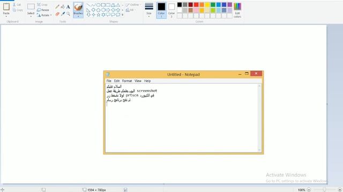Choose the Four-point star shape
343x192 pixels.
[93, 15]
